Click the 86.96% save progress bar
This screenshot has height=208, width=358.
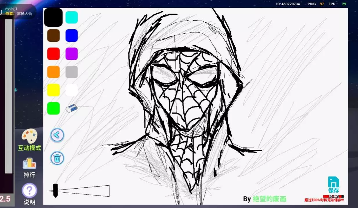334,196
